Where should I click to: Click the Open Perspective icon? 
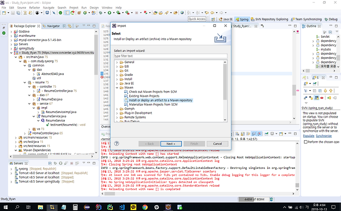click(213, 19)
